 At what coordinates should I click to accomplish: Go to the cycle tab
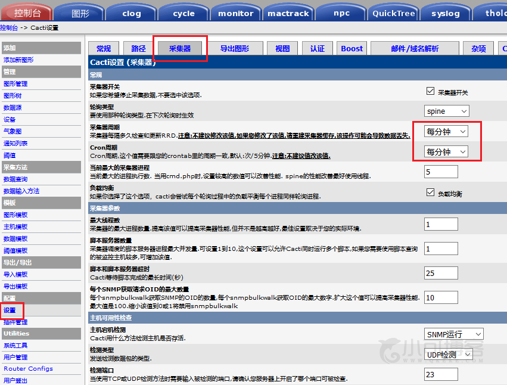pyautogui.click(x=183, y=13)
